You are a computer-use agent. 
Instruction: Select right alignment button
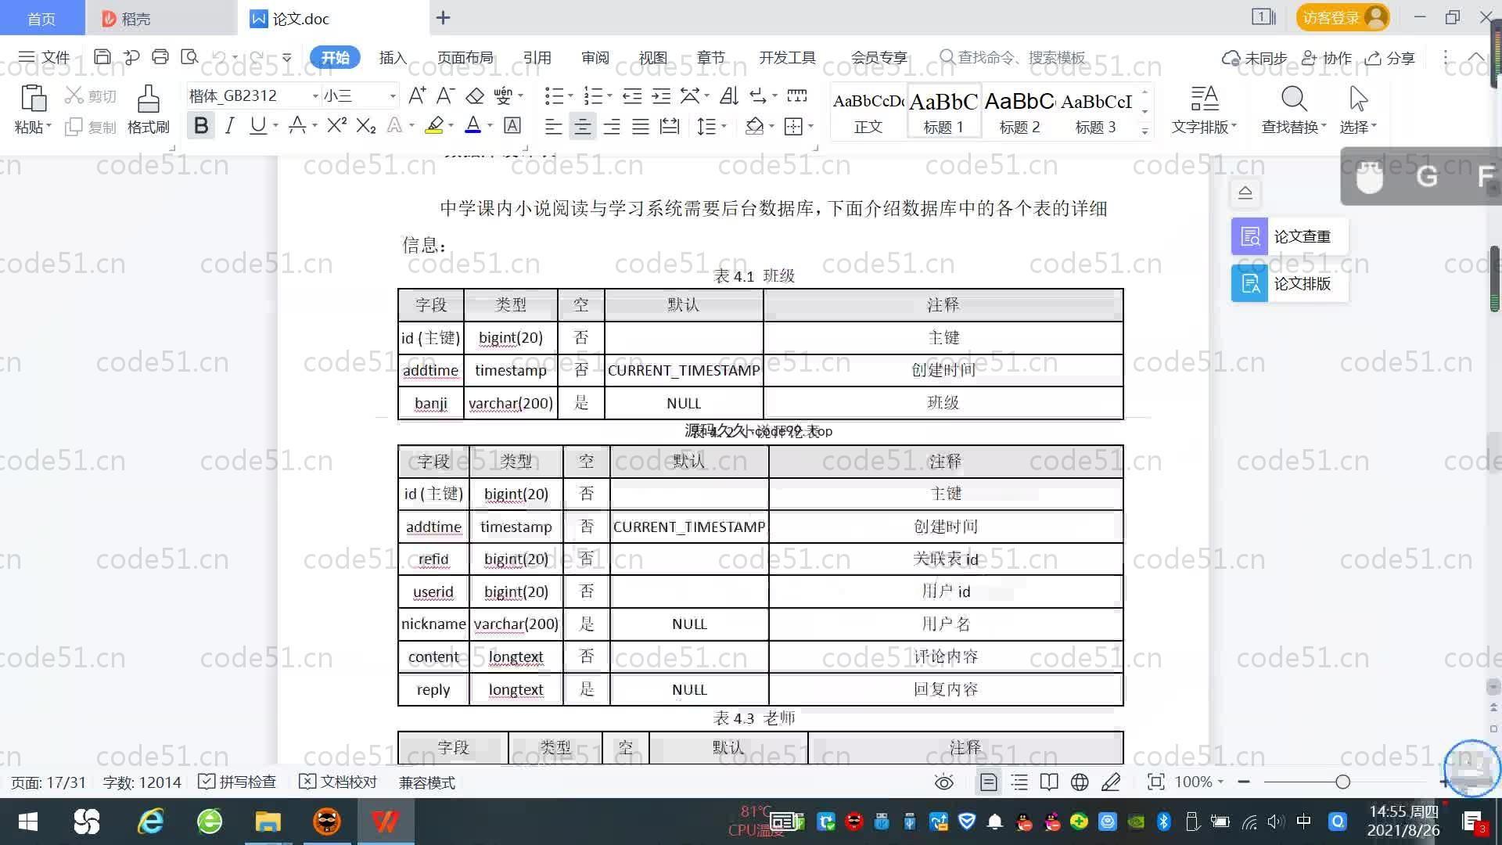coord(612,127)
